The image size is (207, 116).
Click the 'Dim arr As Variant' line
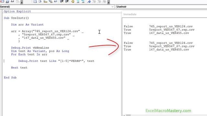(x=27, y=24)
